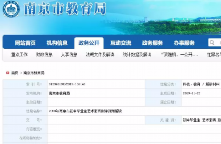Image resolution: width=221 pixels, height=144 pixels.
Task: Click publishing agency value 南京市教育局
Action: pyautogui.click(x=59, y=93)
